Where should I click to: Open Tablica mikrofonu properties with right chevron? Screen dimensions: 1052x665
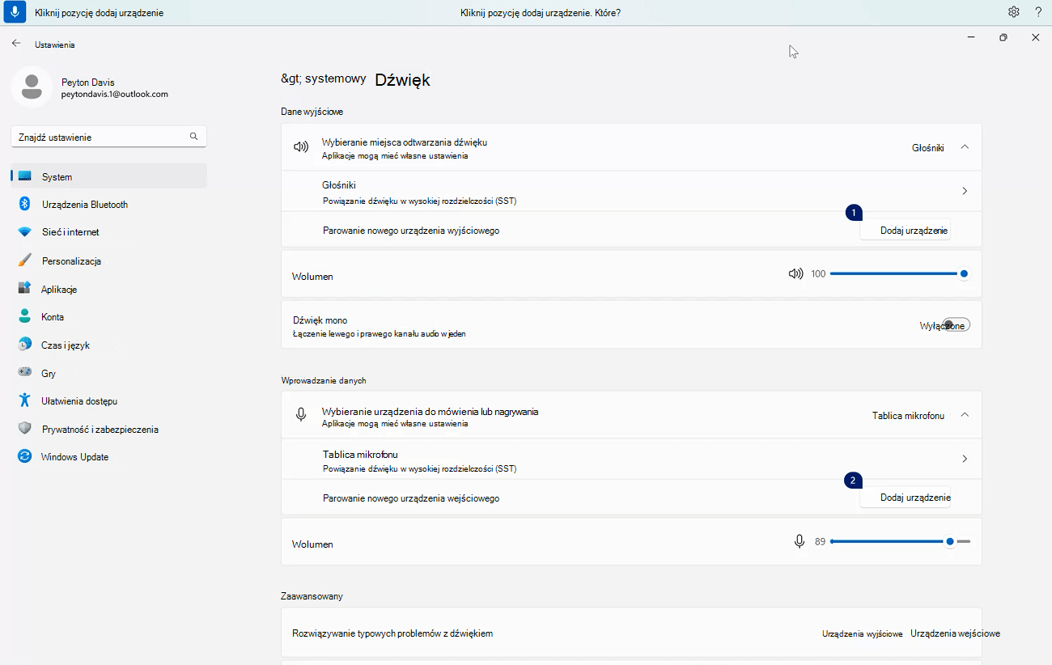coord(965,459)
